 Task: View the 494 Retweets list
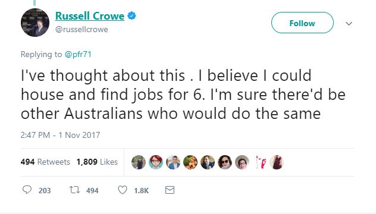coord(45,162)
